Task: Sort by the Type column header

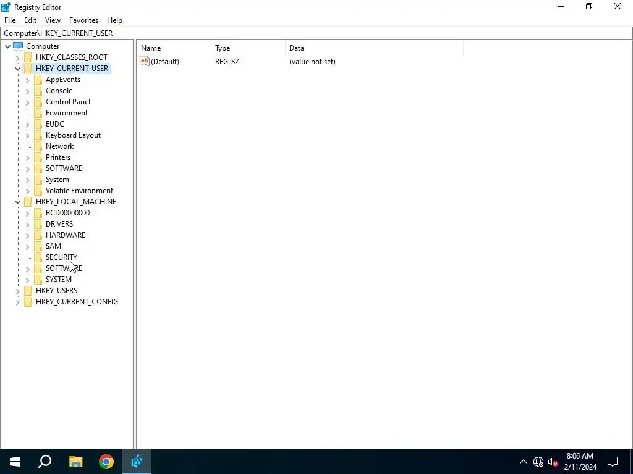Action: [x=249, y=48]
